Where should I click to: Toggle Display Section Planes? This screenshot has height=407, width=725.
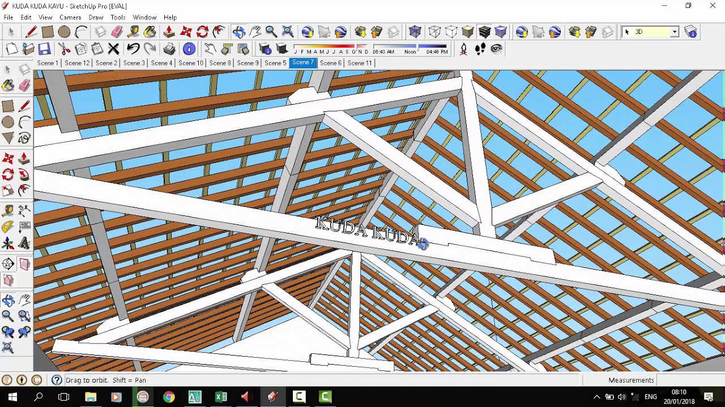tap(24, 264)
